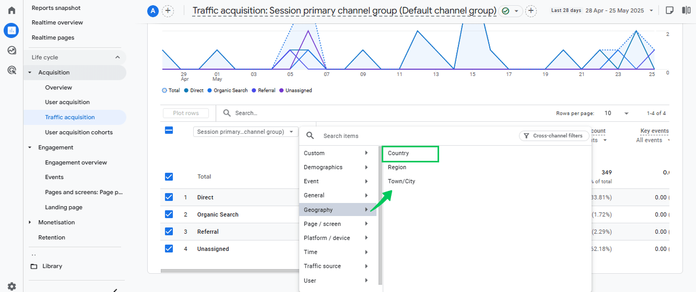Uncheck the Organic Search row checkbox
Screen dimensions: 696x292
169,214
